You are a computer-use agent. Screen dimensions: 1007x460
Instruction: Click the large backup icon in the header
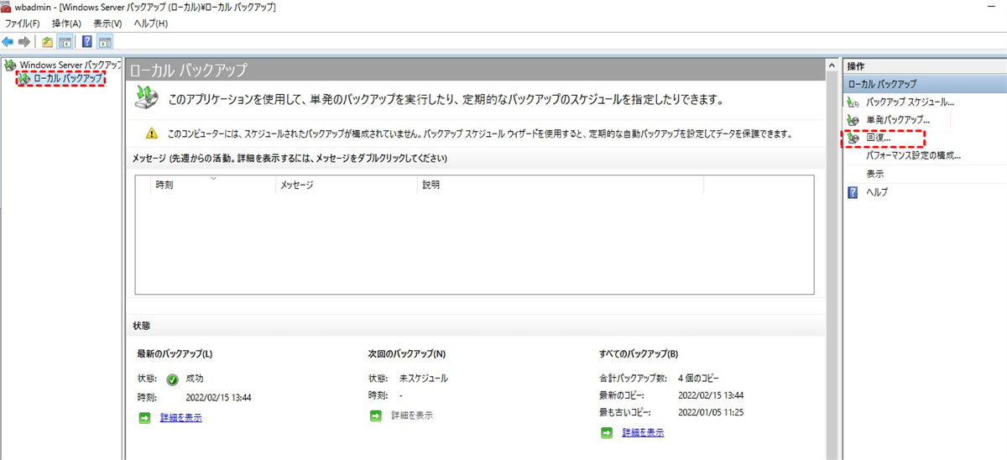click(146, 98)
